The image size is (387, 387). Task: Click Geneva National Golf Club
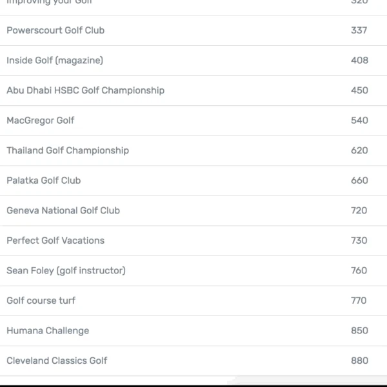pyautogui.click(x=63, y=210)
